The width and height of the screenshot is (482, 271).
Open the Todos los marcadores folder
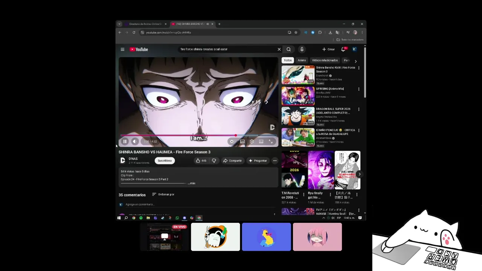point(350,40)
